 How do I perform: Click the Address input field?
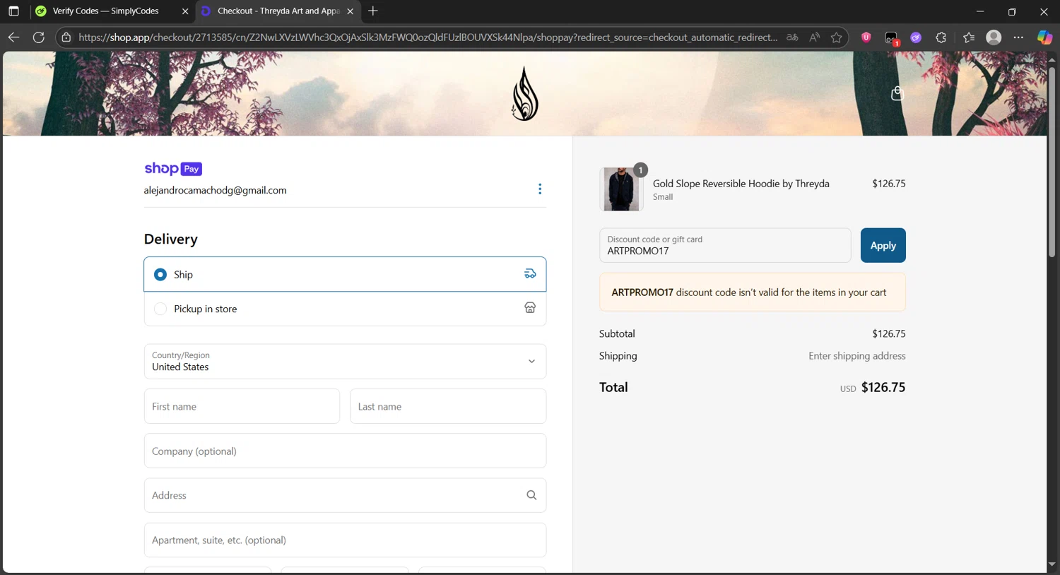[345, 495]
